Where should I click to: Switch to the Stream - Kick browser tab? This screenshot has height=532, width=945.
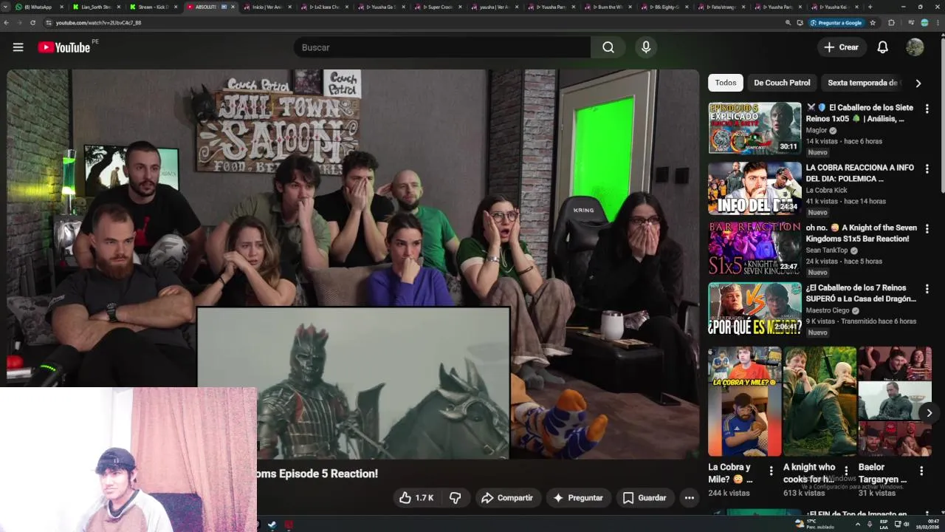coord(154,7)
